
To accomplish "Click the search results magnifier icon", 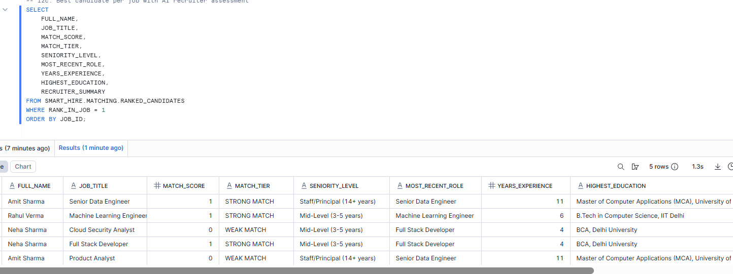I will click(x=620, y=167).
